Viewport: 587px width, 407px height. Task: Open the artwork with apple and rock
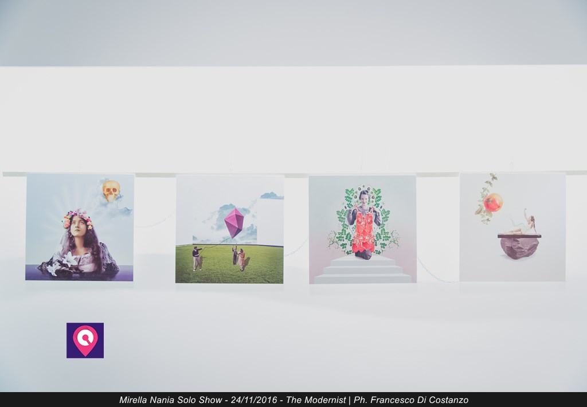[x=512, y=227]
